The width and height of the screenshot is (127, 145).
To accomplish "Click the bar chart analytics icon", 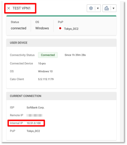I will (x=107, y=8).
